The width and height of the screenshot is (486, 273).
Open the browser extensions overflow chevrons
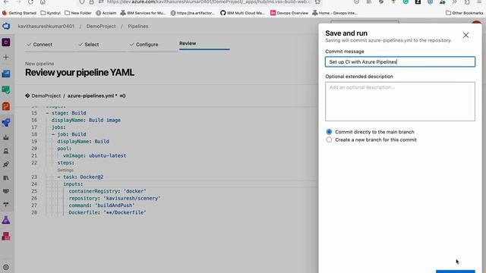click(x=454, y=2)
